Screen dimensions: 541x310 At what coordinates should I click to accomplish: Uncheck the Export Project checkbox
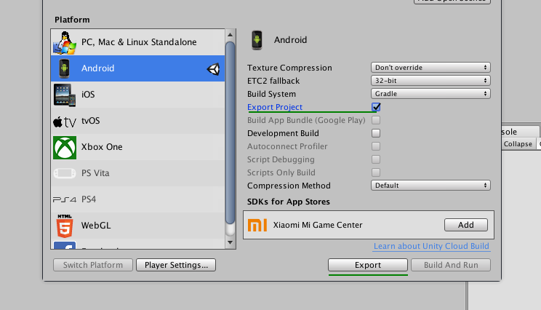pyautogui.click(x=376, y=107)
